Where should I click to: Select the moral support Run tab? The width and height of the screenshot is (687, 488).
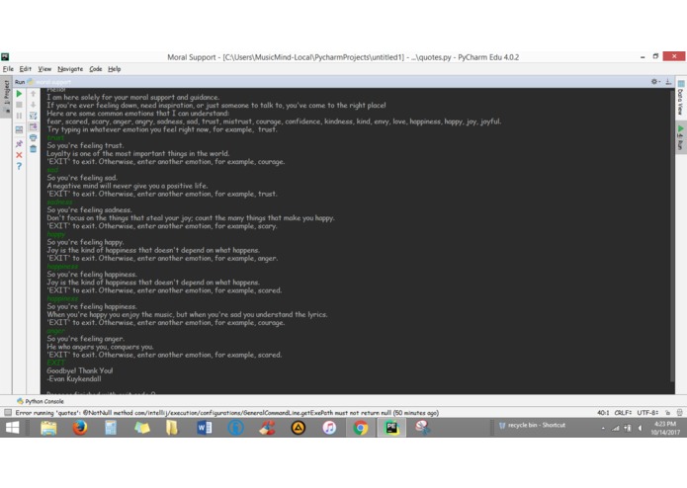click(x=49, y=82)
